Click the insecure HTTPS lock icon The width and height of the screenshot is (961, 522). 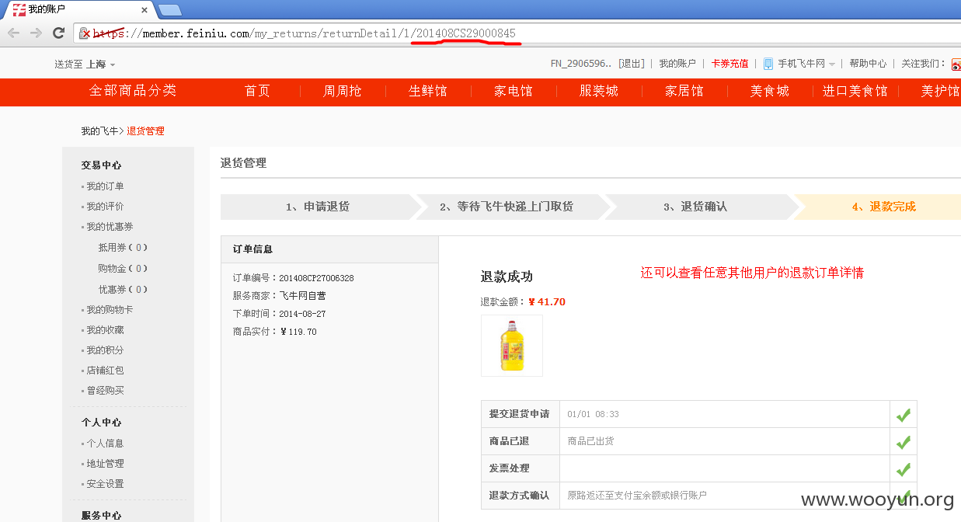pos(85,33)
